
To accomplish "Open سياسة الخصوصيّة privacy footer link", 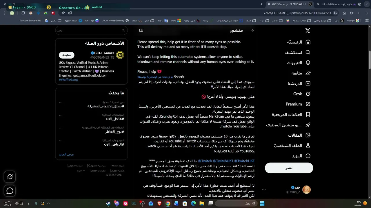I will (97, 166).
